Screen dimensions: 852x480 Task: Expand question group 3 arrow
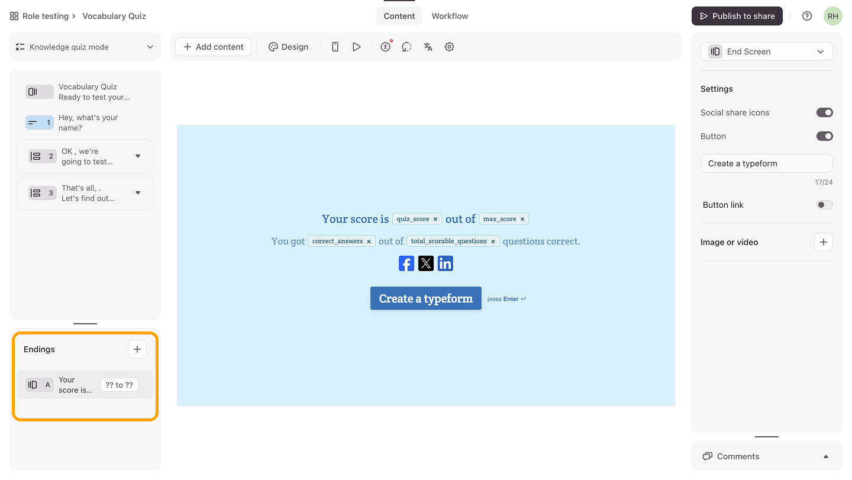click(138, 193)
